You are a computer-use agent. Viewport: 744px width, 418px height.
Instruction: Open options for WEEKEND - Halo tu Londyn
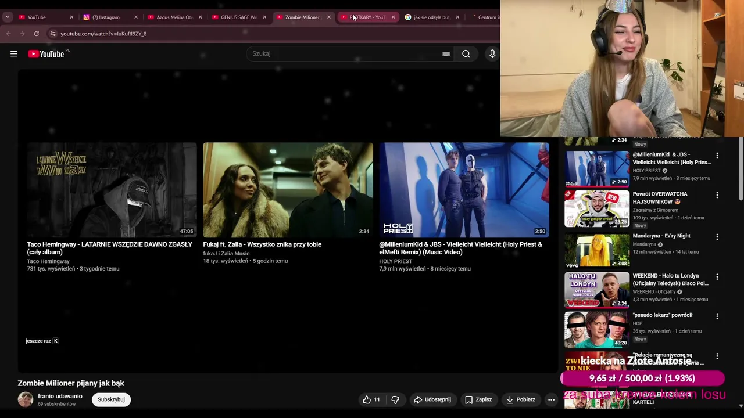(x=717, y=277)
